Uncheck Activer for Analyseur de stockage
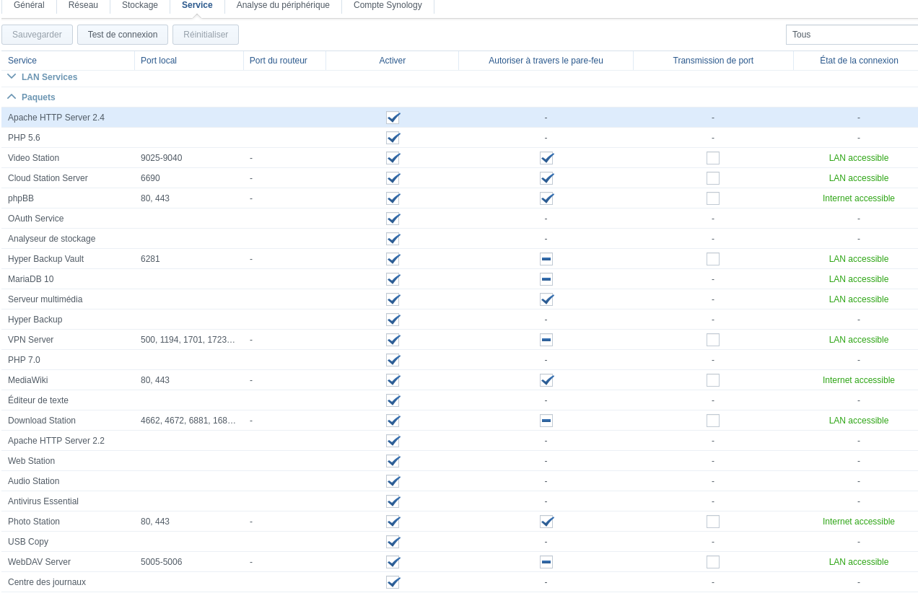This screenshot has width=918, height=593. coord(393,239)
